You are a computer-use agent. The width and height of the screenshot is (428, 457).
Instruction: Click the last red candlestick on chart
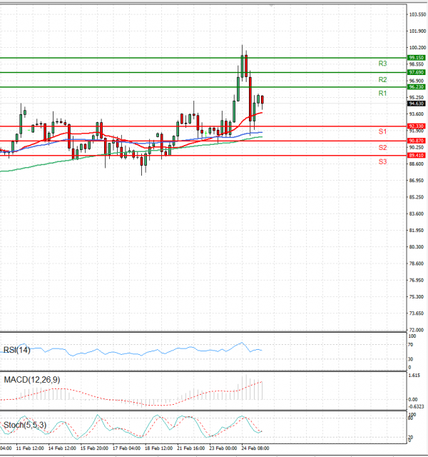[263, 100]
